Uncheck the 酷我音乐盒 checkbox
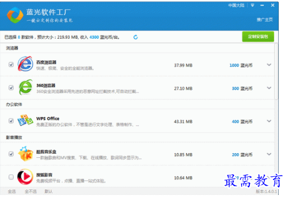 [11, 154]
